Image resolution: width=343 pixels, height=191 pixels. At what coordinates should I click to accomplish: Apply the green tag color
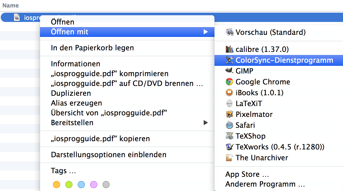point(69,185)
